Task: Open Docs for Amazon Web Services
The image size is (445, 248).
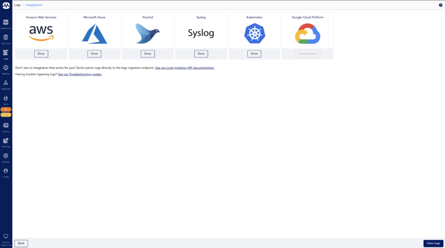Action: pyautogui.click(x=41, y=53)
